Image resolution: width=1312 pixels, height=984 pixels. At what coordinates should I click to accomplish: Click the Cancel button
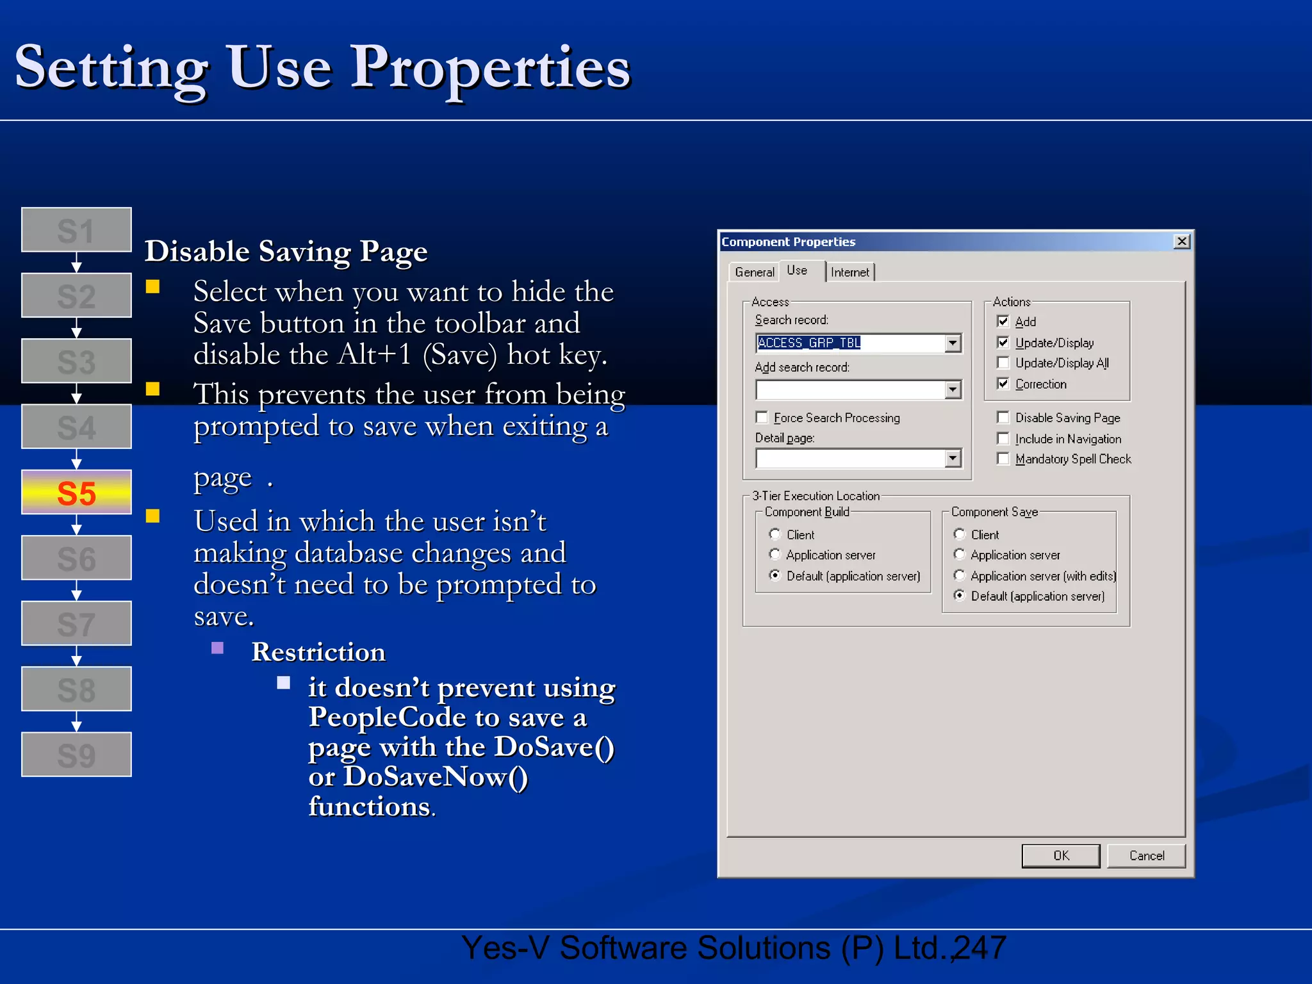pos(1147,856)
